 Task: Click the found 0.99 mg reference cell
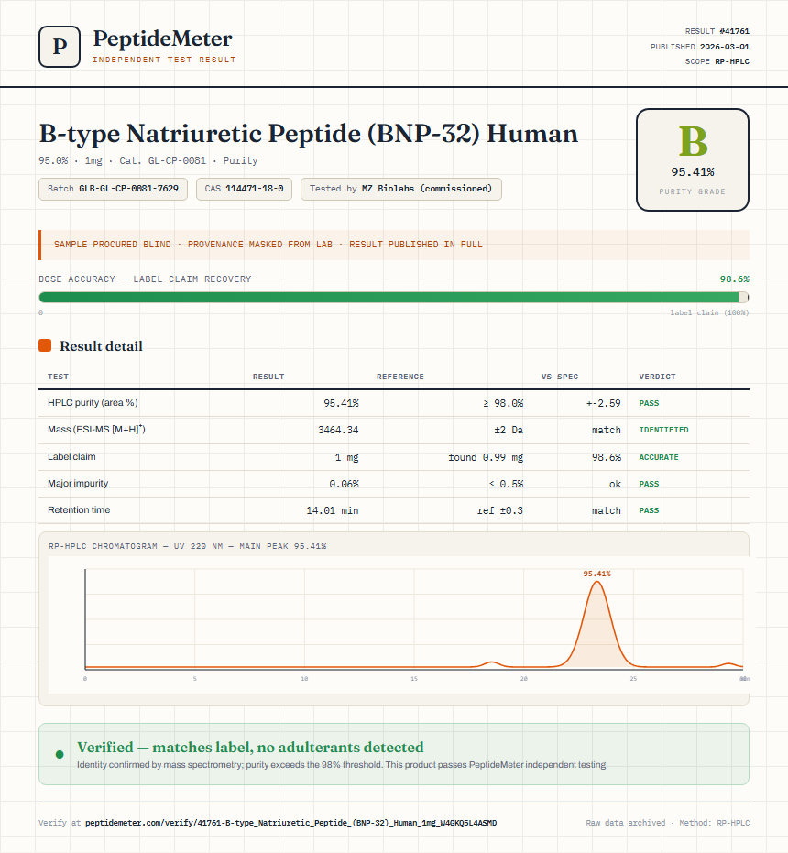pyautogui.click(x=486, y=457)
